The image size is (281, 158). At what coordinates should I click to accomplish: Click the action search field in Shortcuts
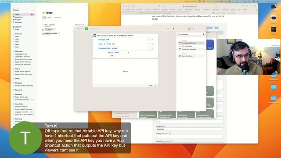click(191, 34)
